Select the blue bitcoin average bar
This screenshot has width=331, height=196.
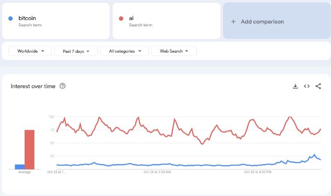20,167
